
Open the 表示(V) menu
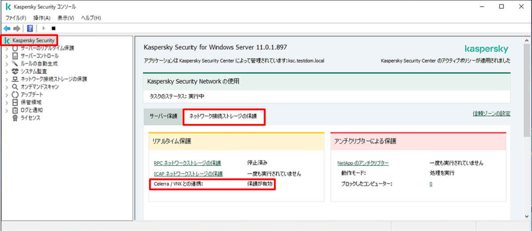[x=66, y=18]
